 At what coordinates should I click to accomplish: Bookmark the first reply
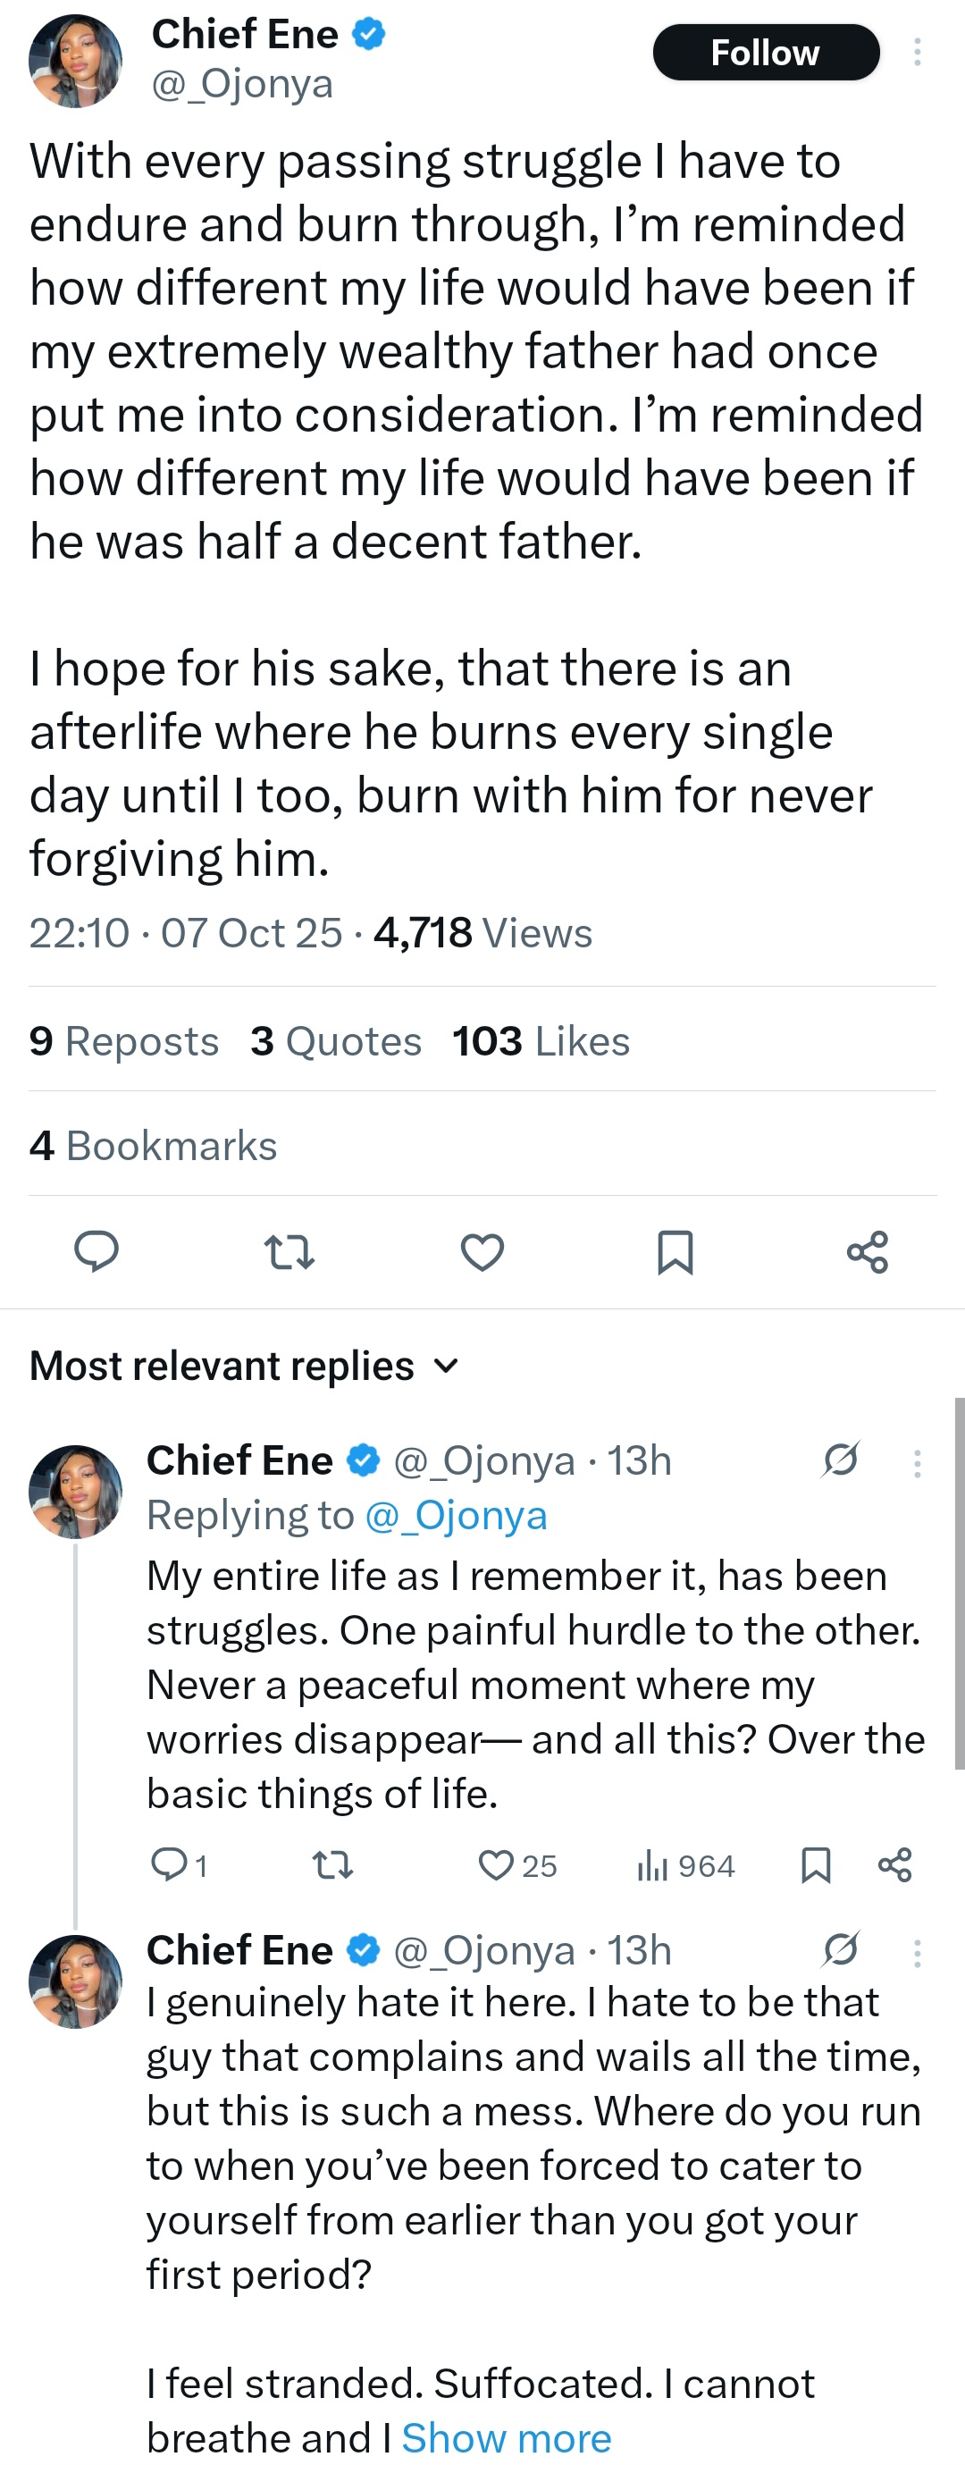point(816,1865)
